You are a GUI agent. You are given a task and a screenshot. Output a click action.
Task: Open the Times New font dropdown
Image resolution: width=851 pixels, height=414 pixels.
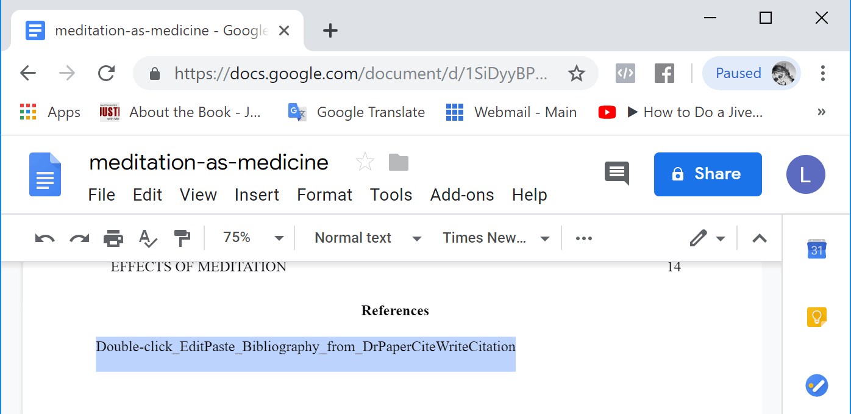[496, 238]
